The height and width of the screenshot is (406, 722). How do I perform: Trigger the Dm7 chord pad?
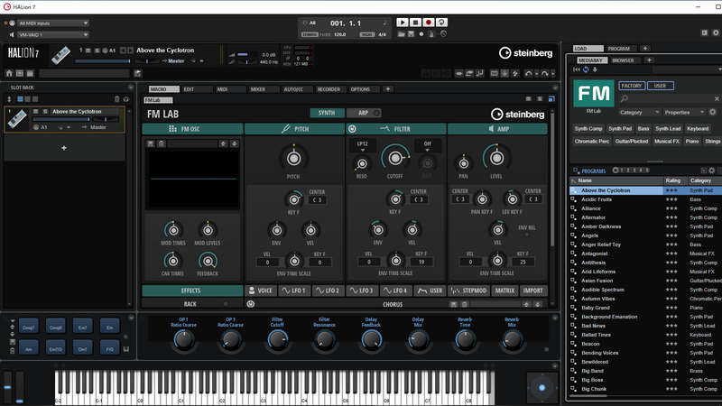click(x=83, y=348)
